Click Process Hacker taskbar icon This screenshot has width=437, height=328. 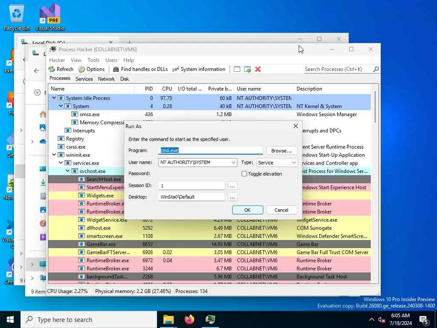coord(210,319)
